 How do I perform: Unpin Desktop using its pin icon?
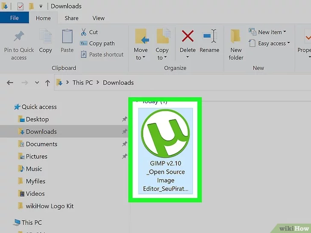[125, 119]
